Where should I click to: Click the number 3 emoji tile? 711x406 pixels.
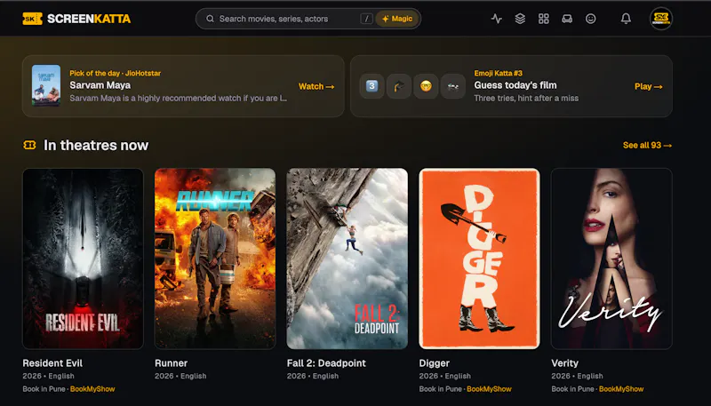(x=371, y=86)
